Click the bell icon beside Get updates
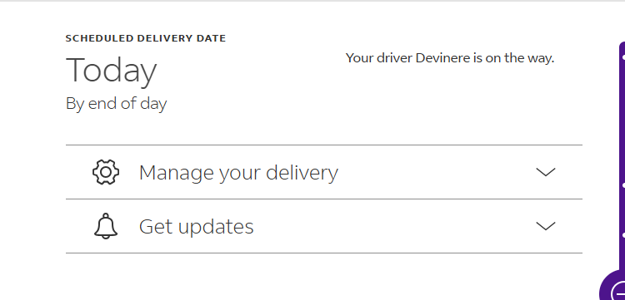The height and width of the screenshot is (300, 625). [106, 226]
